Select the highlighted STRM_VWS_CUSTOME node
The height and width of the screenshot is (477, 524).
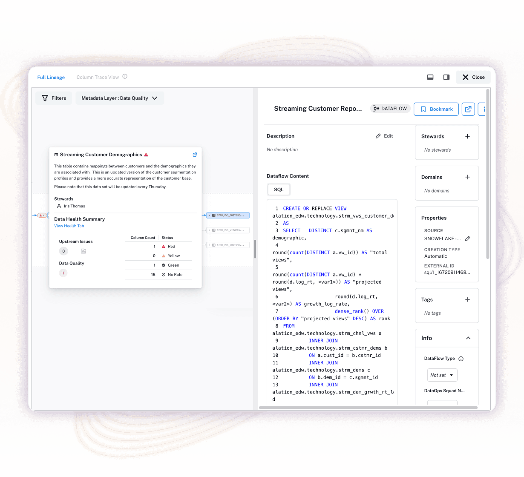[x=228, y=215]
